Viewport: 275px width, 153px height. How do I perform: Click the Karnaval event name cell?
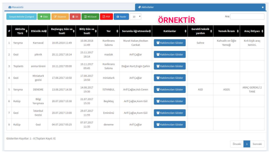click(38, 43)
